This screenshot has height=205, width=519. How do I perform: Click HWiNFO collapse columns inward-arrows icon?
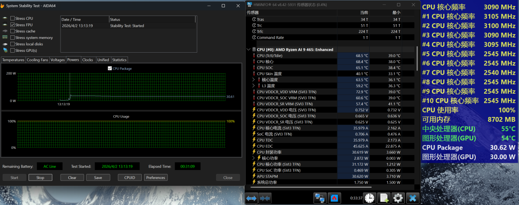click(265, 198)
